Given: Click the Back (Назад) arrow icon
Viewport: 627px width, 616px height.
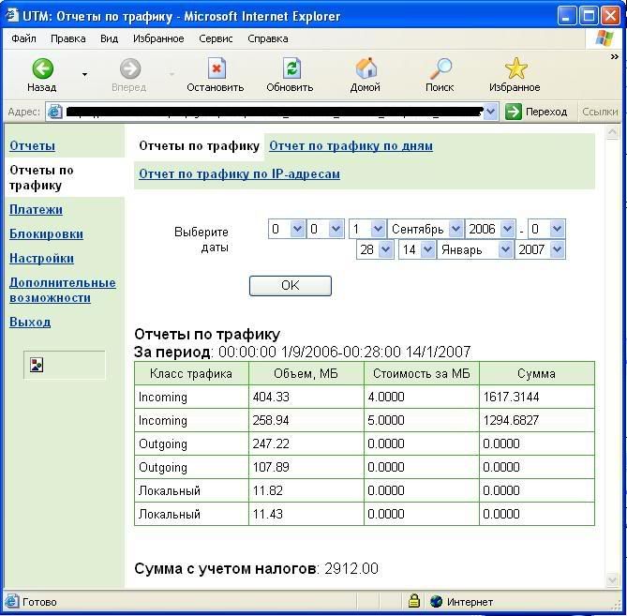Looking at the screenshot, I should pos(42,69).
